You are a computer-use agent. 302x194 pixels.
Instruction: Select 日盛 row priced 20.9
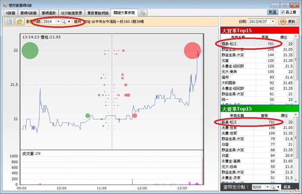(x=257, y=156)
